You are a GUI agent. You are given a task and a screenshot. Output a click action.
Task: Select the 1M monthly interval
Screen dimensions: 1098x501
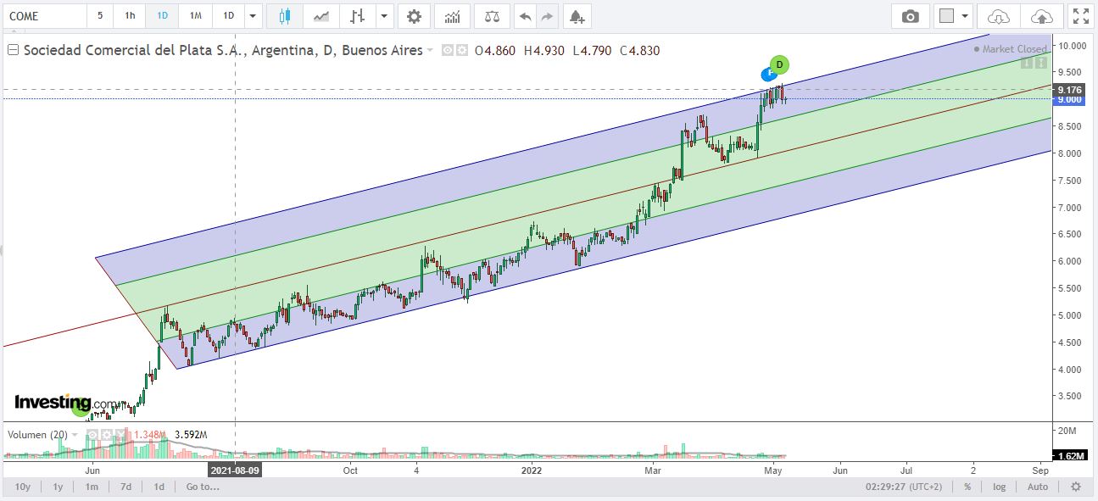click(195, 16)
